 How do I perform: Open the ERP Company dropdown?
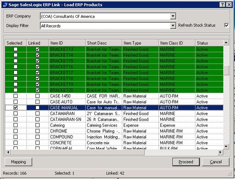pos(172,16)
